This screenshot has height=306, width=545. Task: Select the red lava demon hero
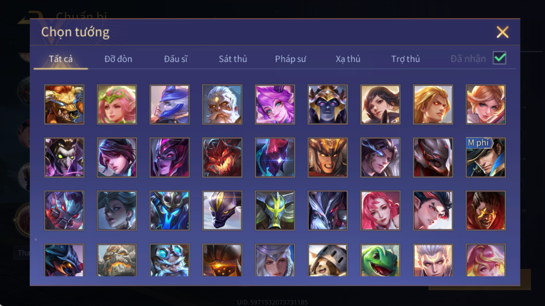(222, 157)
